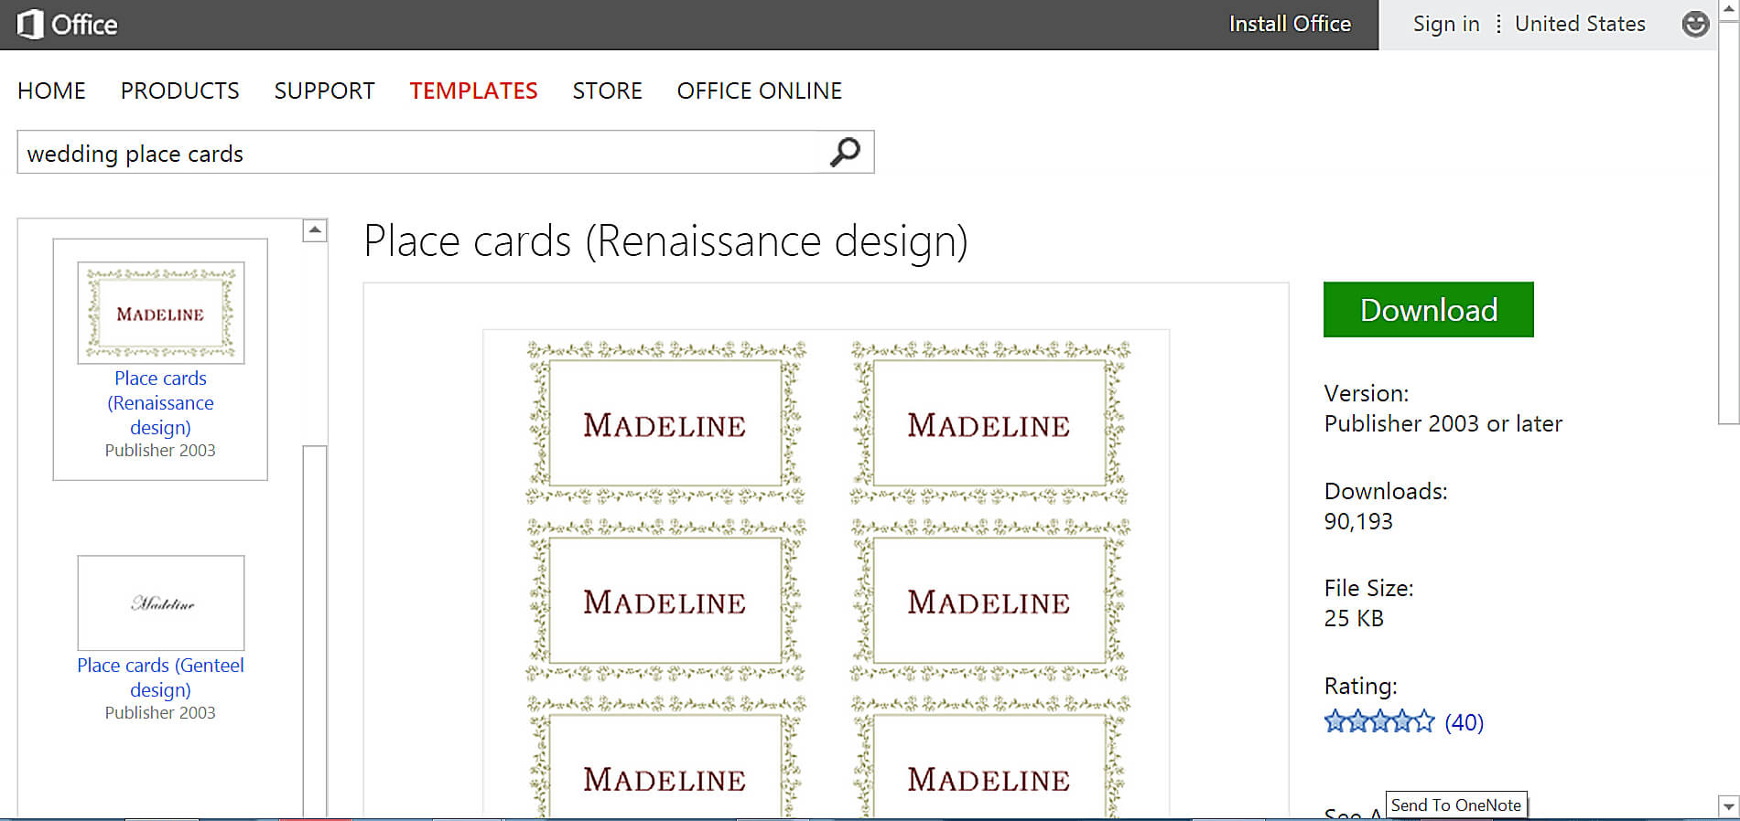
Task: Open the Renaissance design thumbnail
Action: click(x=160, y=313)
